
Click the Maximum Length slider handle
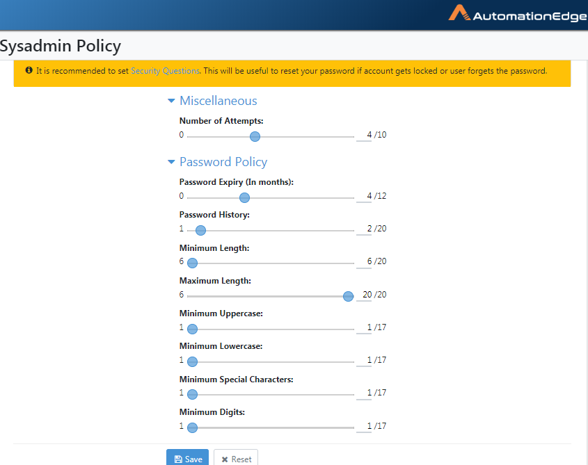coord(349,296)
